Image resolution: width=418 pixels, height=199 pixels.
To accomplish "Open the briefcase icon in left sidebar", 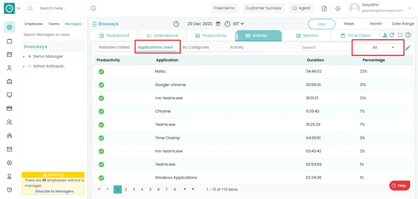I will point(9,82).
